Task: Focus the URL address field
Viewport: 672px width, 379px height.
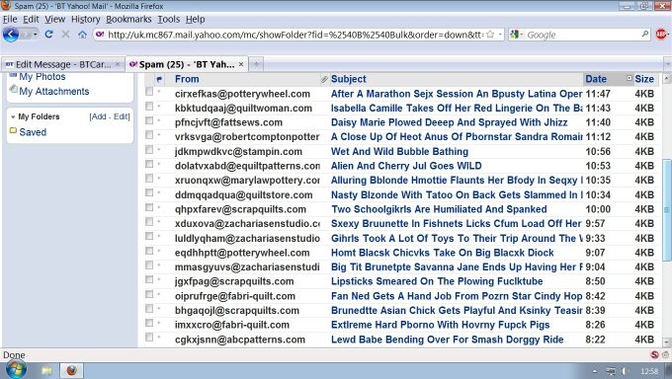Action: click(x=295, y=35)
